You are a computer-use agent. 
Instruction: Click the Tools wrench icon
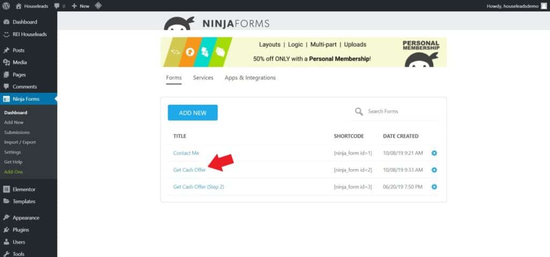pyautogui.click(x=6, y=254)
